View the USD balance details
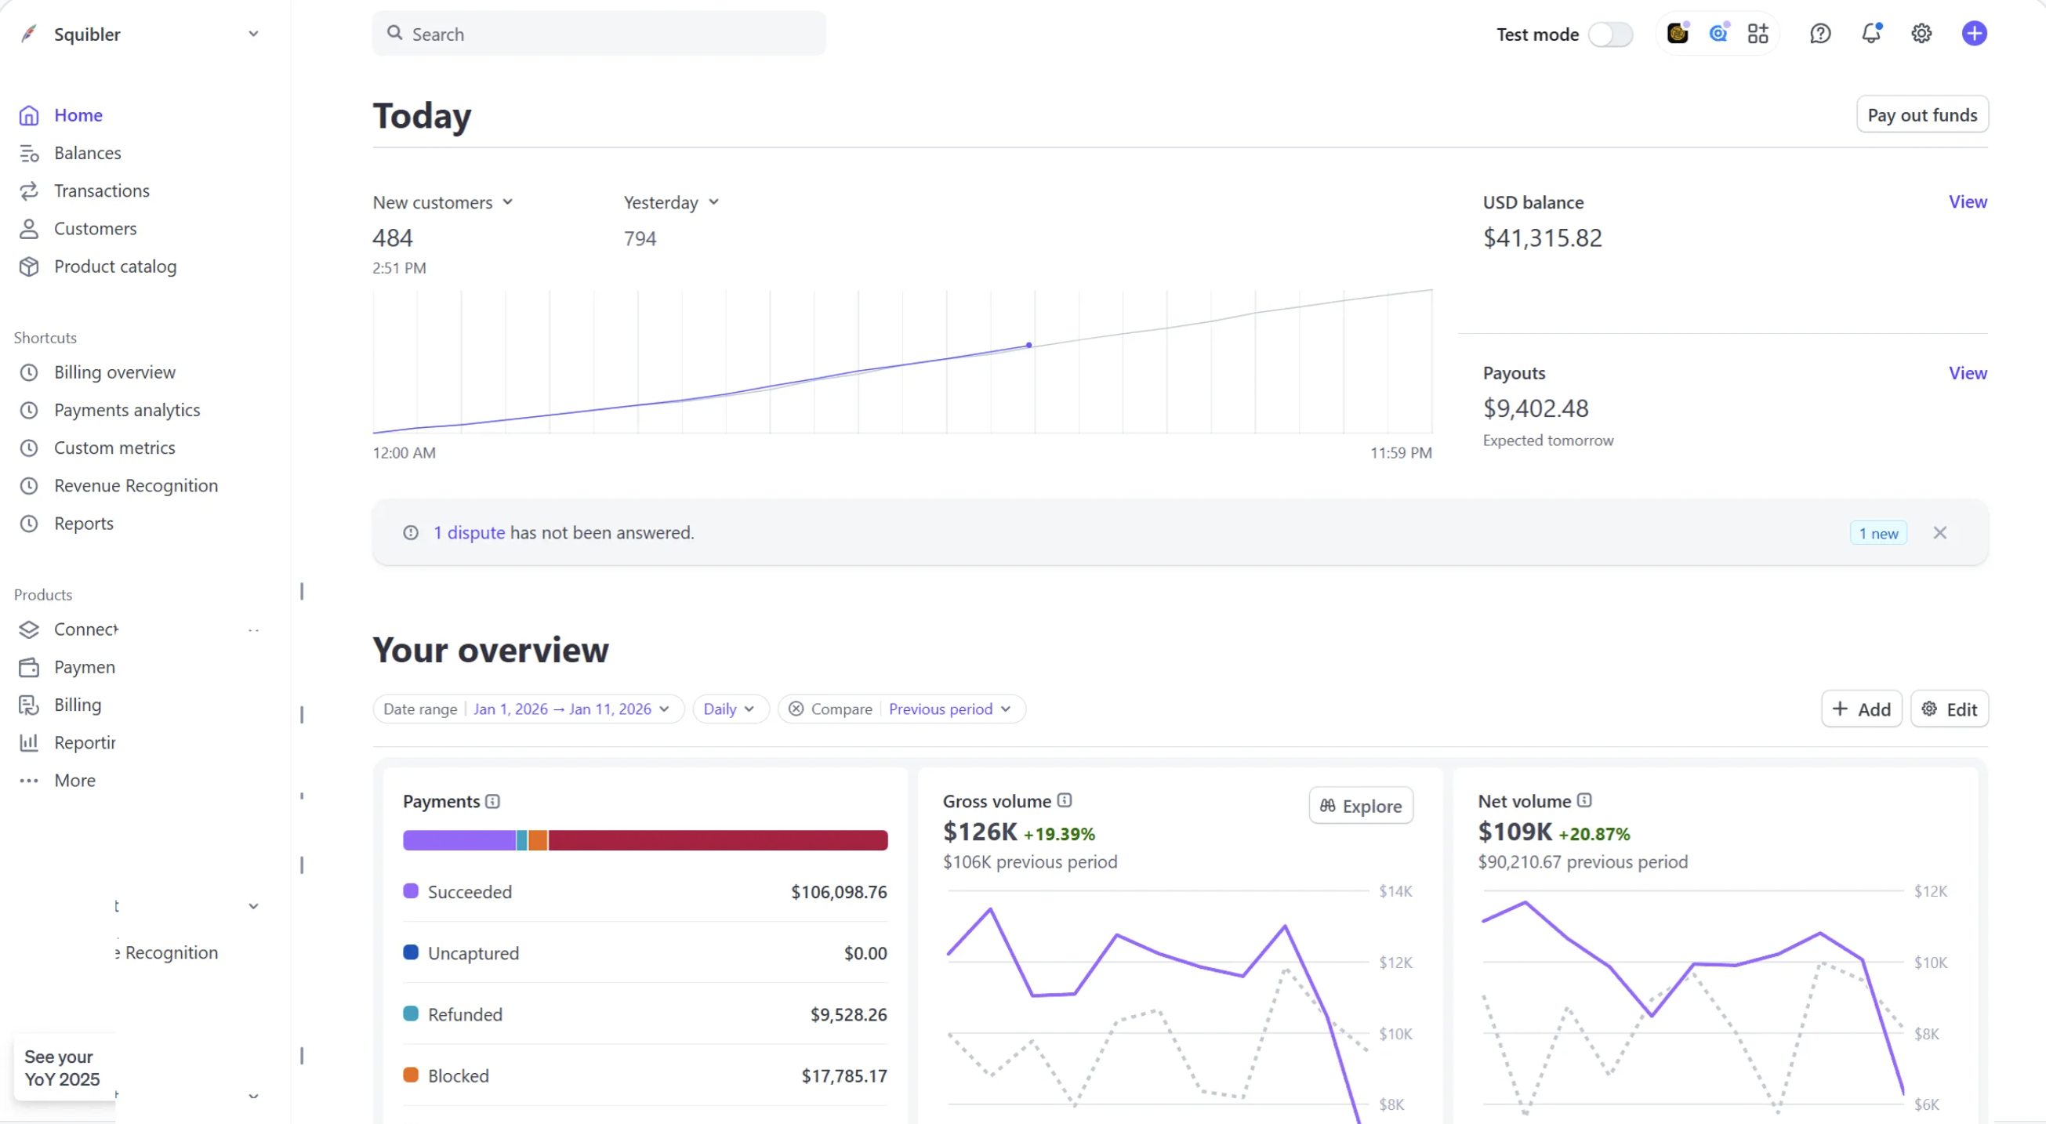Screen dimensions: 2046x1124 1968,201
